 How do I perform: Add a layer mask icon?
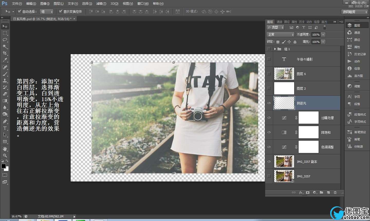308,193
